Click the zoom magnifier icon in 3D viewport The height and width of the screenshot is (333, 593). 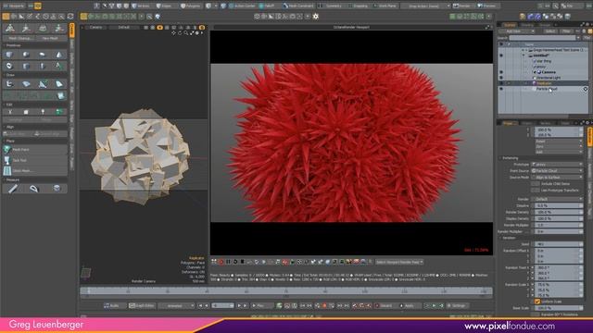point(185,33)
